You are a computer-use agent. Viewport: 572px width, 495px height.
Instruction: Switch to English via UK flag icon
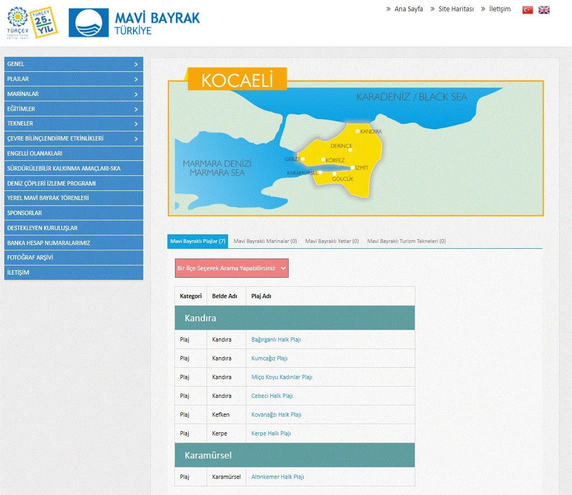coord(544,10)
